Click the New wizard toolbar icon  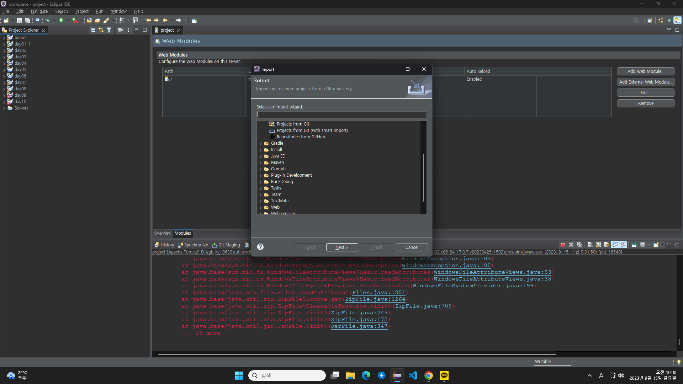[x=6, y=20]
